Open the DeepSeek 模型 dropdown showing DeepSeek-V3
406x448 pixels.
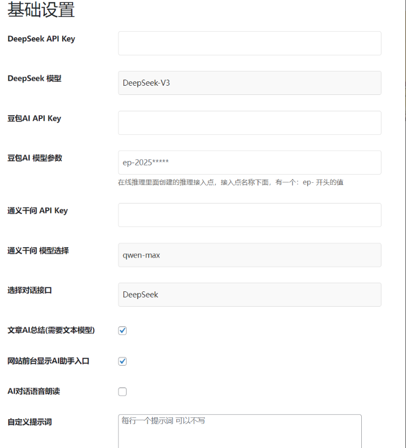[x=249, y=83]
